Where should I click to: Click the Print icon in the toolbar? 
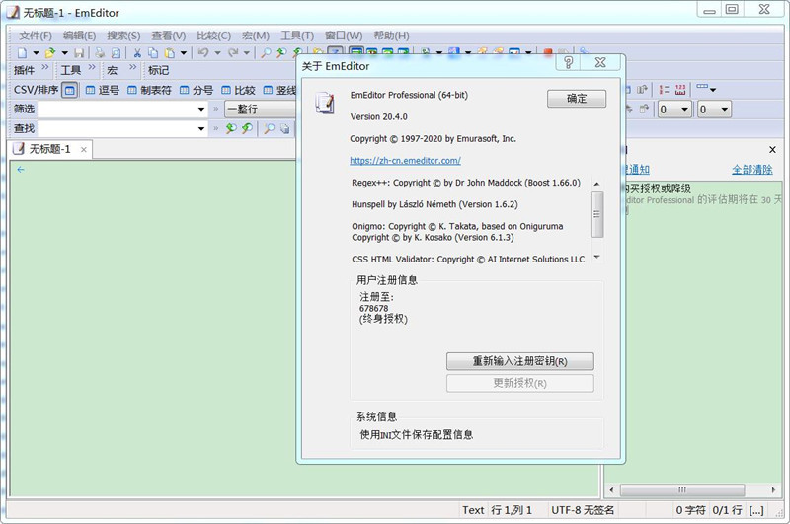(101, 52)
